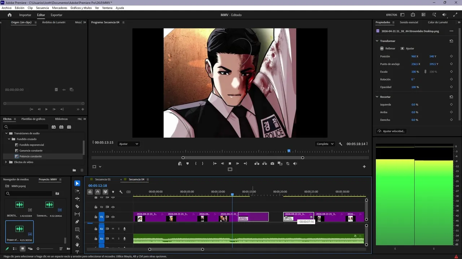Click the share/export icon in top bar

(413, 15)
